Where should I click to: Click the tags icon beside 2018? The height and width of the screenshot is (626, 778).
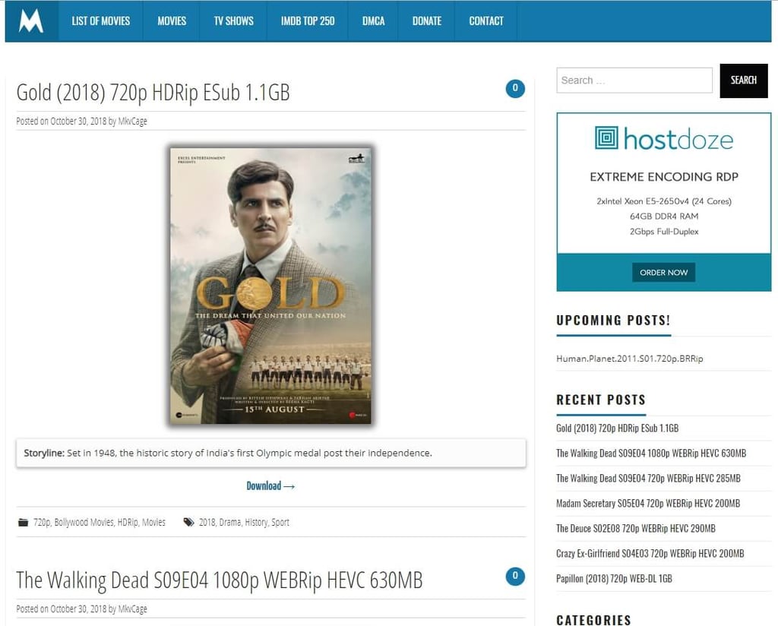(188, 523)
